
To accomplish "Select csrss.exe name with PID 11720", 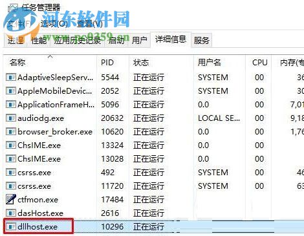I will coord(34,186).
